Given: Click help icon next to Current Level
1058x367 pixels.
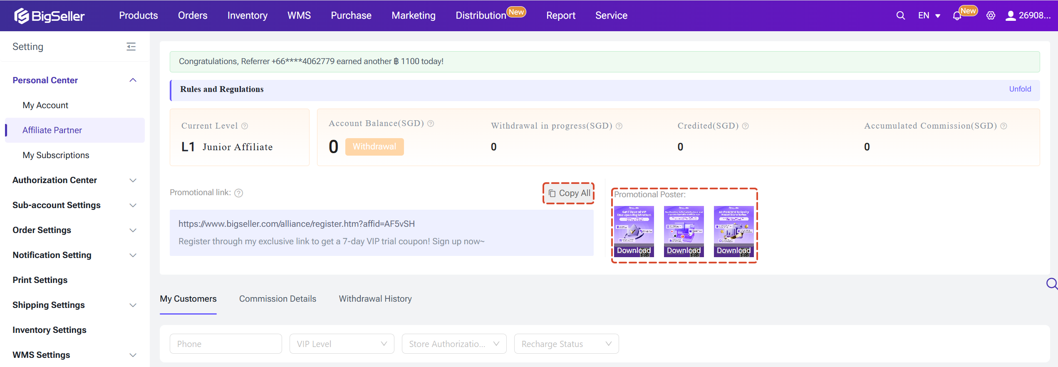Looking at the screenshot, I should tap(245, 126).
